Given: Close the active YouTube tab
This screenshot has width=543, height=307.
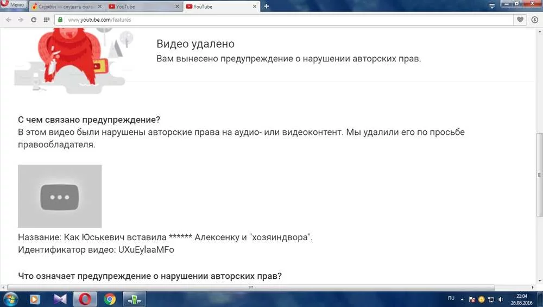Looking at the screenshot, I should 255,6.
